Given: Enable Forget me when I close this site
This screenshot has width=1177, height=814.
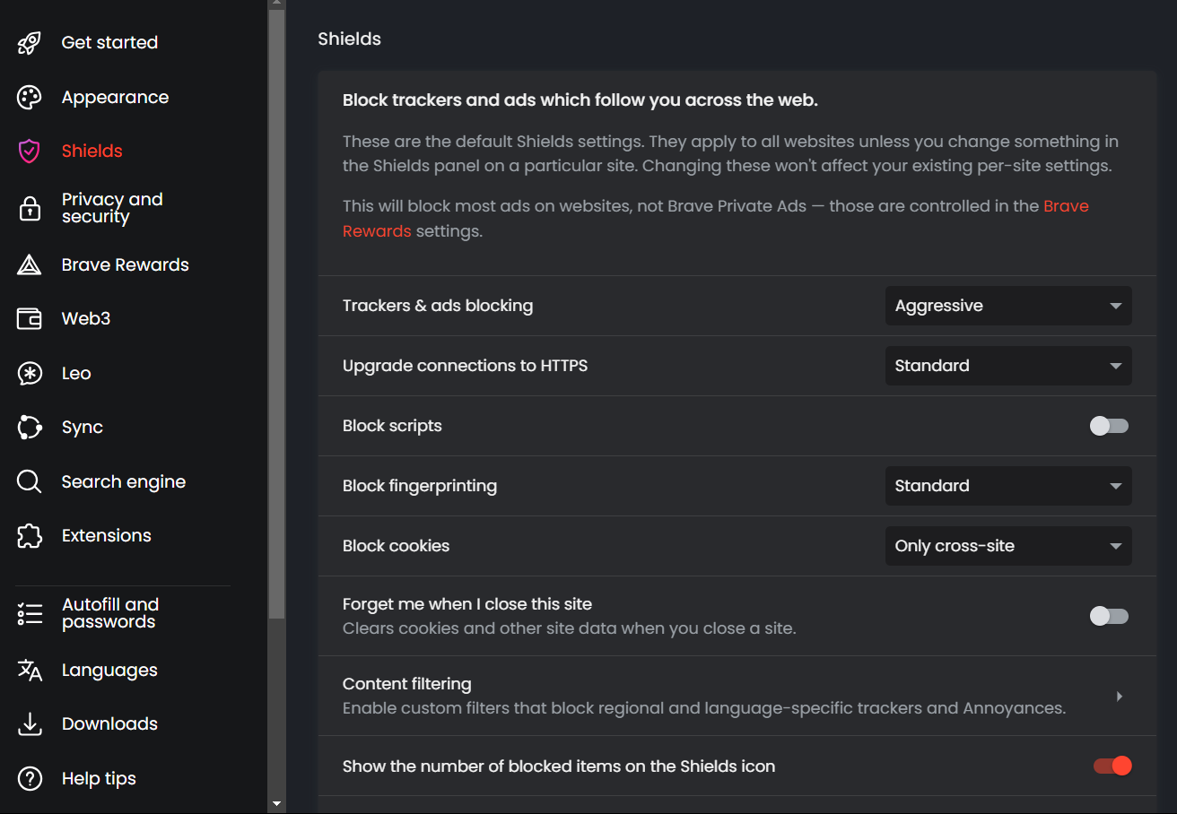Looking at the screenshot, I should point(1109,616).
